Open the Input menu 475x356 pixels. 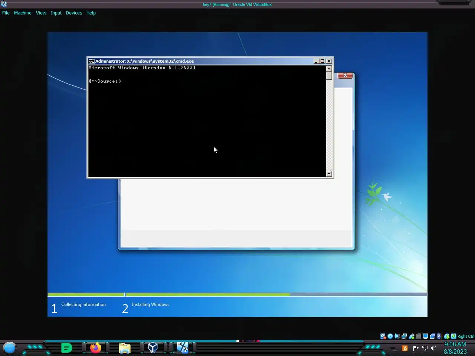56,13
